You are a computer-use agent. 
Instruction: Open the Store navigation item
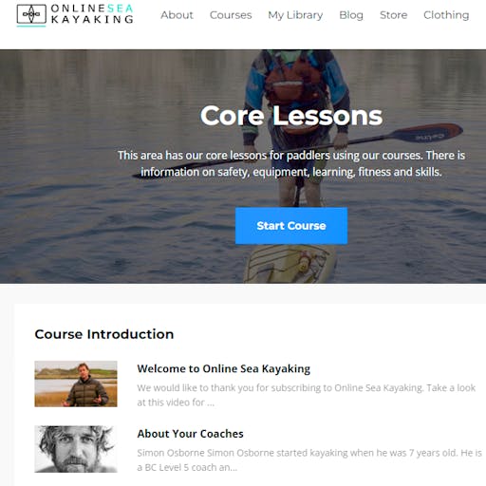pyautogui.click(x=393, y=15)
